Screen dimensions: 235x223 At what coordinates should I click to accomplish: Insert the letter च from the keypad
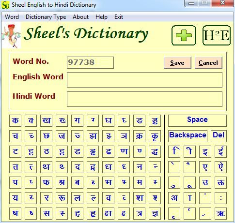[15, 136]
